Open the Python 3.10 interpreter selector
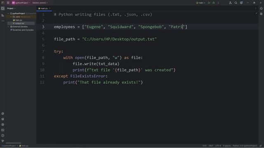Screen dimensions: 264x148 (x=245, y=146)
